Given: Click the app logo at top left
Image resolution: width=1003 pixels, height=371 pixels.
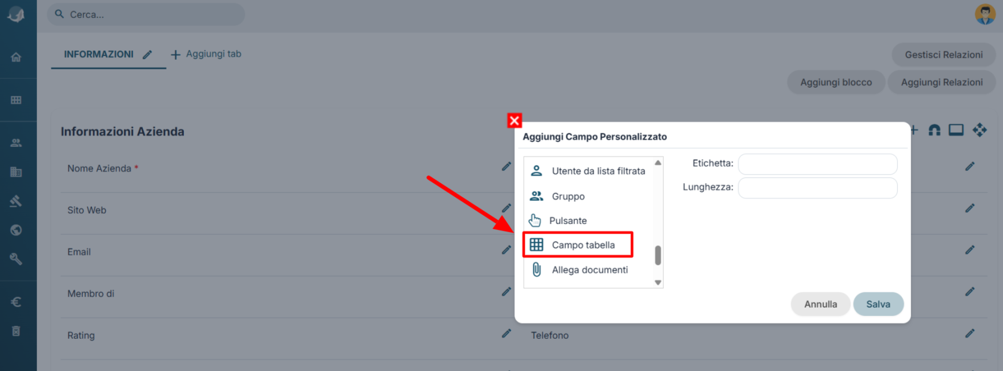Looking at the screenshot, I should [x=16, y=14].
